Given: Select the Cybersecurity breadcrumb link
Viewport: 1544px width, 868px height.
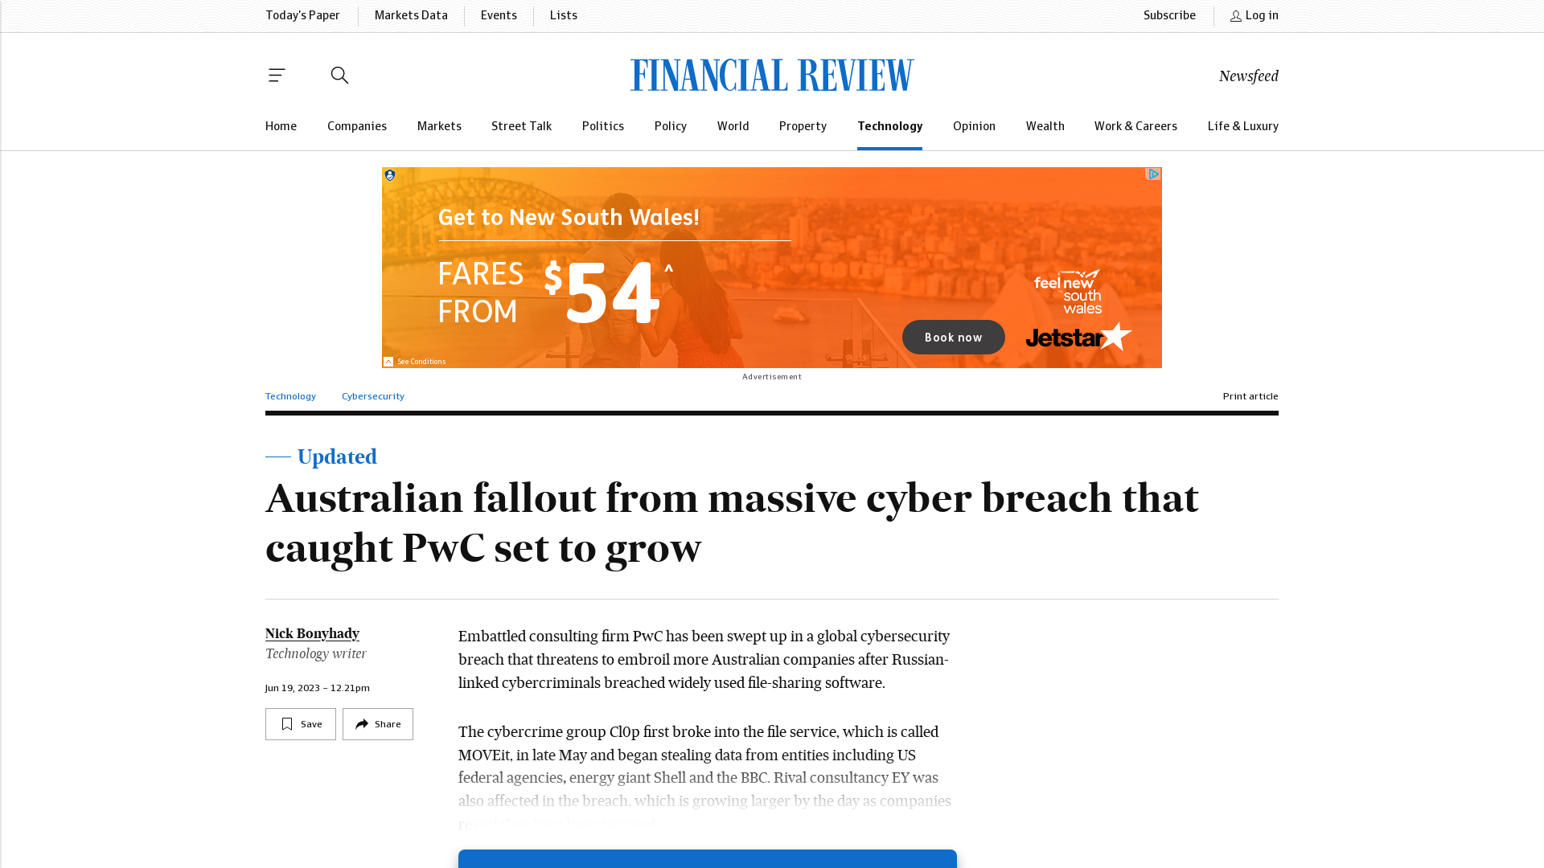Looking at the screenshot, I should tap(372, 396).
